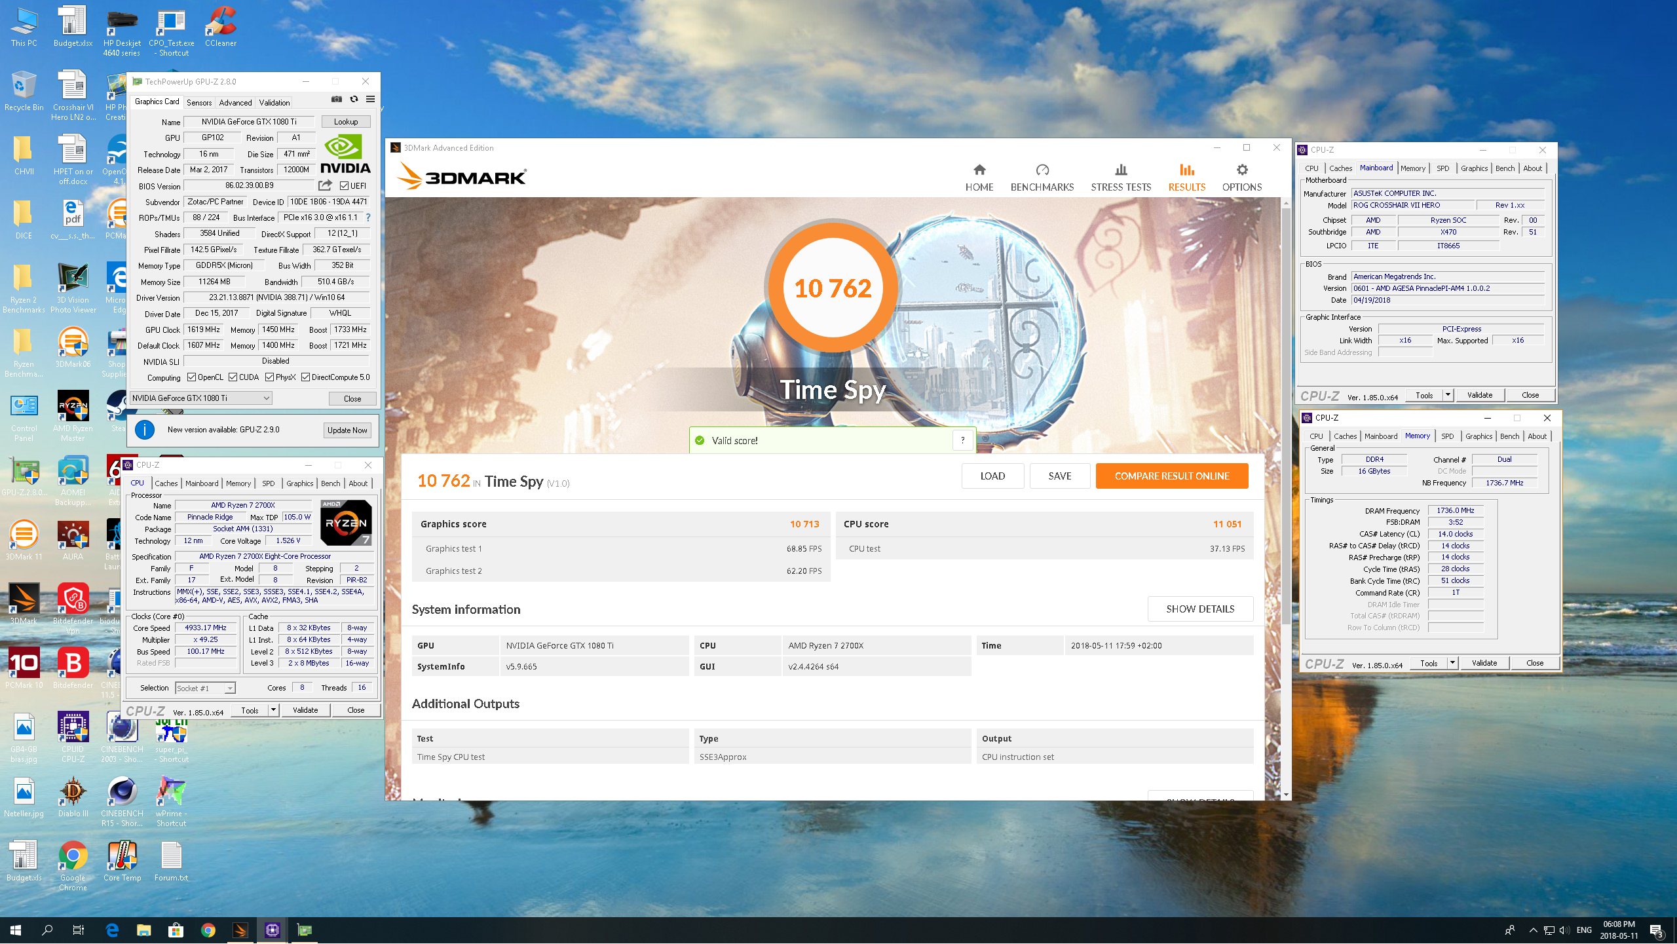Open the BENCHMARKS section in 3DMark
Viewport: 1677px width, 944px height.
[x=1042, y=178]
